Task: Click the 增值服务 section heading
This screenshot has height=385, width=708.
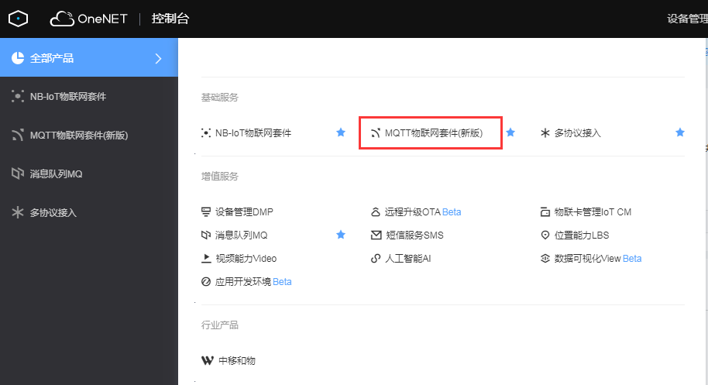Action: click(x=220, y=176)
